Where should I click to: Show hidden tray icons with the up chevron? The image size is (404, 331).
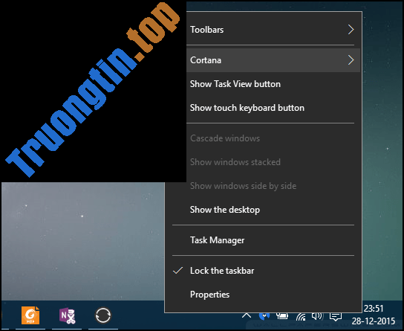(x=247, y=315)
